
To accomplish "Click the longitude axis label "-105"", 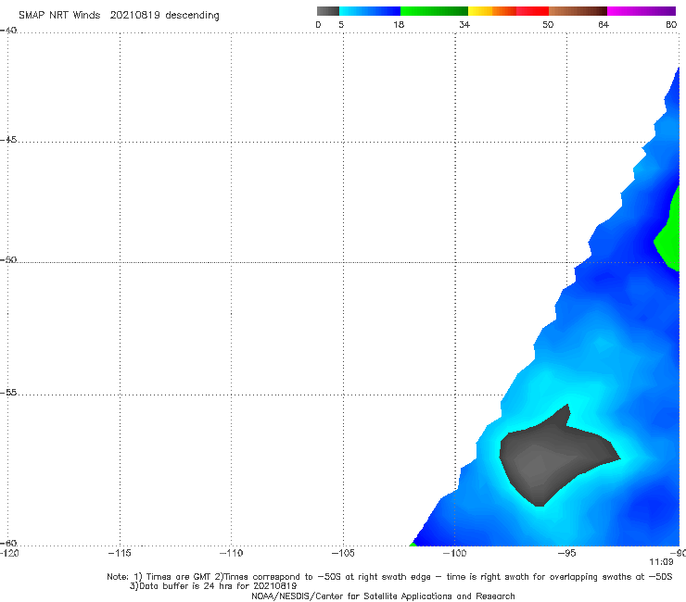I will 343,553.
